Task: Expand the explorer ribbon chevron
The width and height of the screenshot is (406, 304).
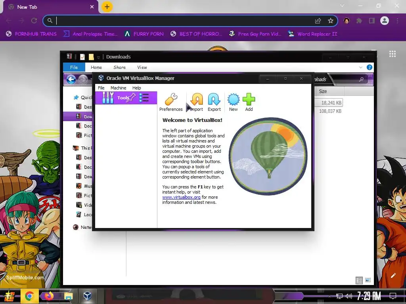Action: coord(361,67)
